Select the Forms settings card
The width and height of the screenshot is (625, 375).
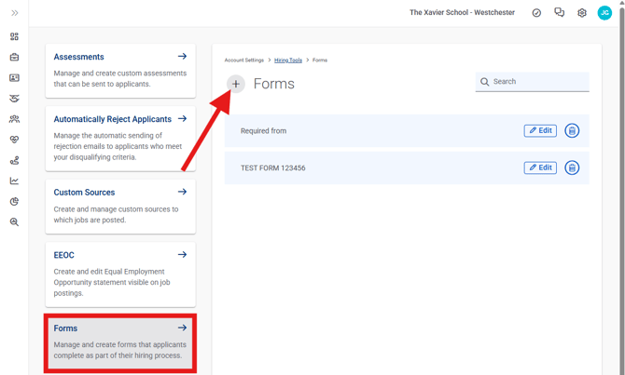120,342
